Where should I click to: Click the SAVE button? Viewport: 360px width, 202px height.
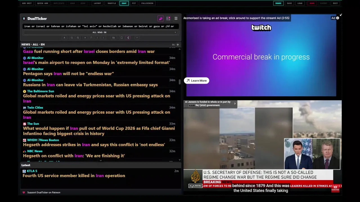pyautogui.click(x=289, y=3)
